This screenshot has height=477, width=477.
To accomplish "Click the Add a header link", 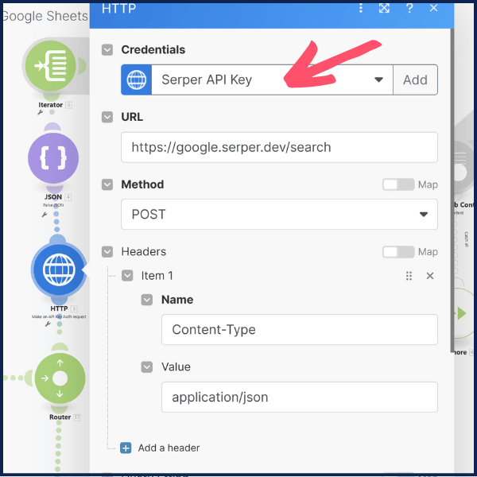I will tap(169, 448).
